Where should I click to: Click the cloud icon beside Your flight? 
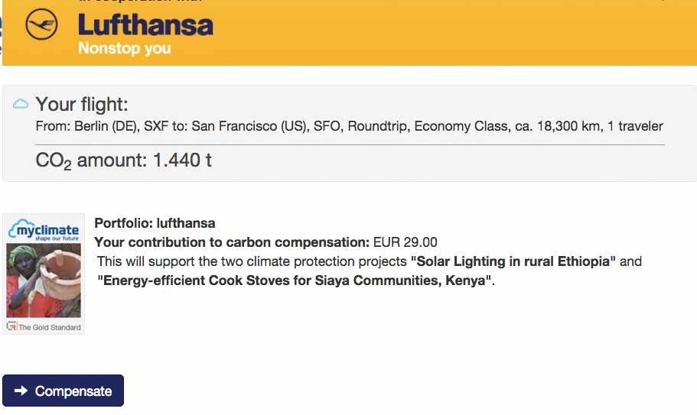click(21, 104)
